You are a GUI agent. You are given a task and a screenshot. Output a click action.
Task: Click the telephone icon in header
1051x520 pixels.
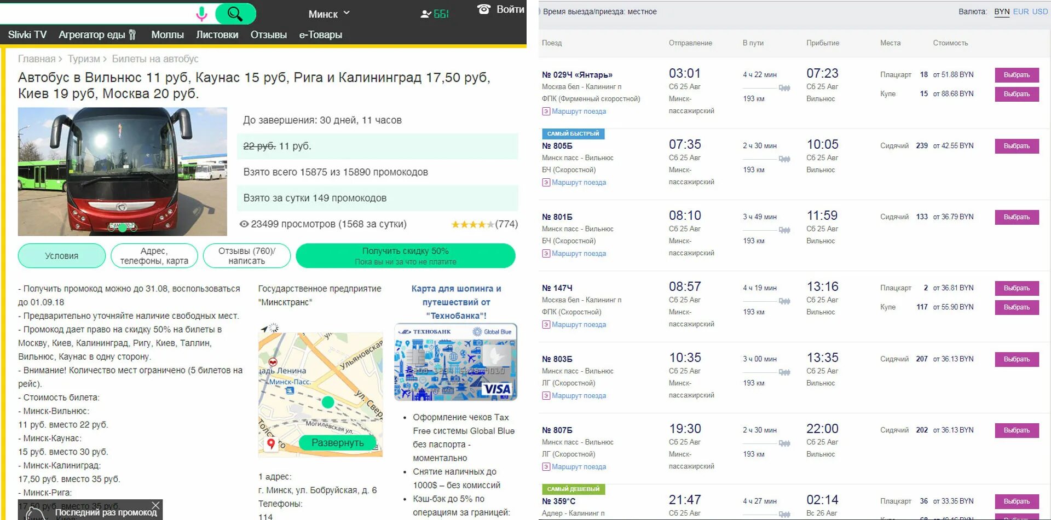[484, 9]
